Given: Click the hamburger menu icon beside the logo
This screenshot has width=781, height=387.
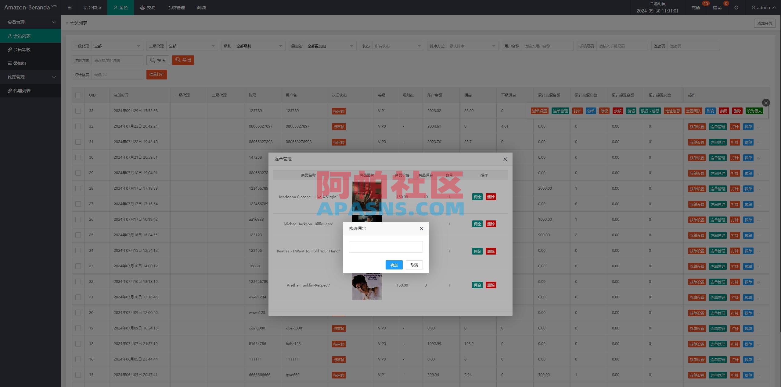Looking at the screenshot, I should point(69,7).
